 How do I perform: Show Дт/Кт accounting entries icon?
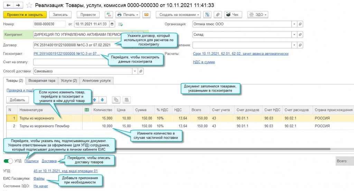point(109,15)
